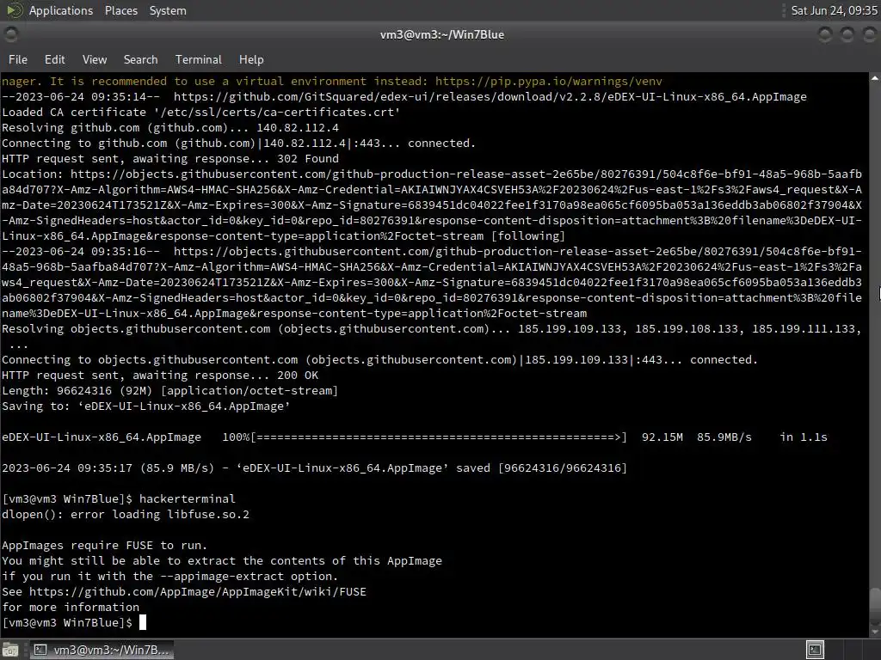
Task: Click the MATE logo icon in panel
Action: [x=15, y=10]
